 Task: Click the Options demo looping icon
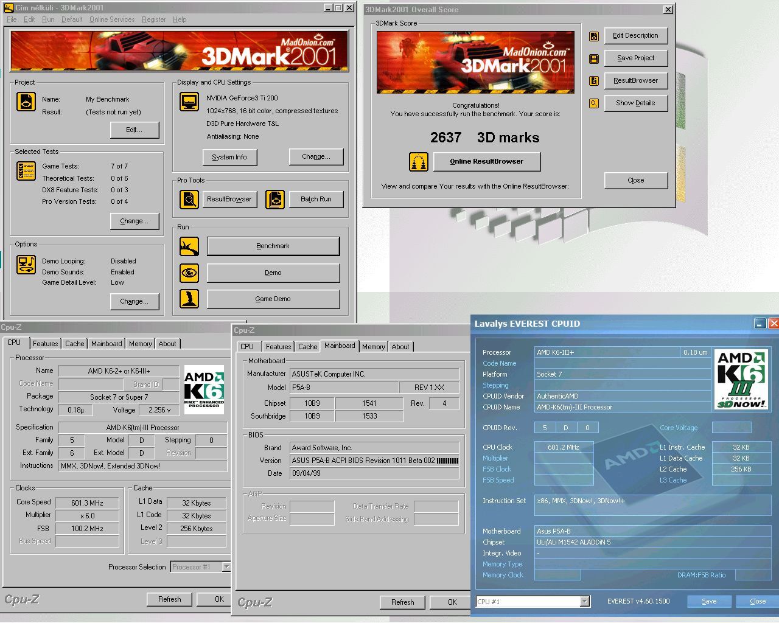tap(26, 264)
